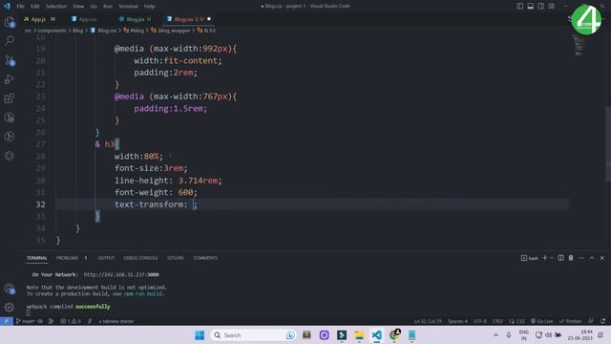
Task: Open terminal panel more actions menu
Action: click(581, 258)
